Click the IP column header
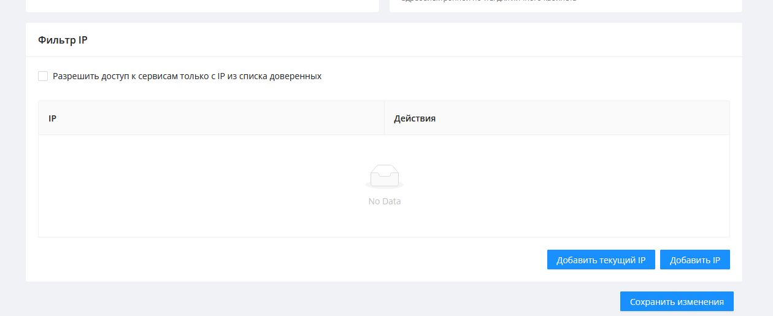The image size is (773, 316). 212,118
